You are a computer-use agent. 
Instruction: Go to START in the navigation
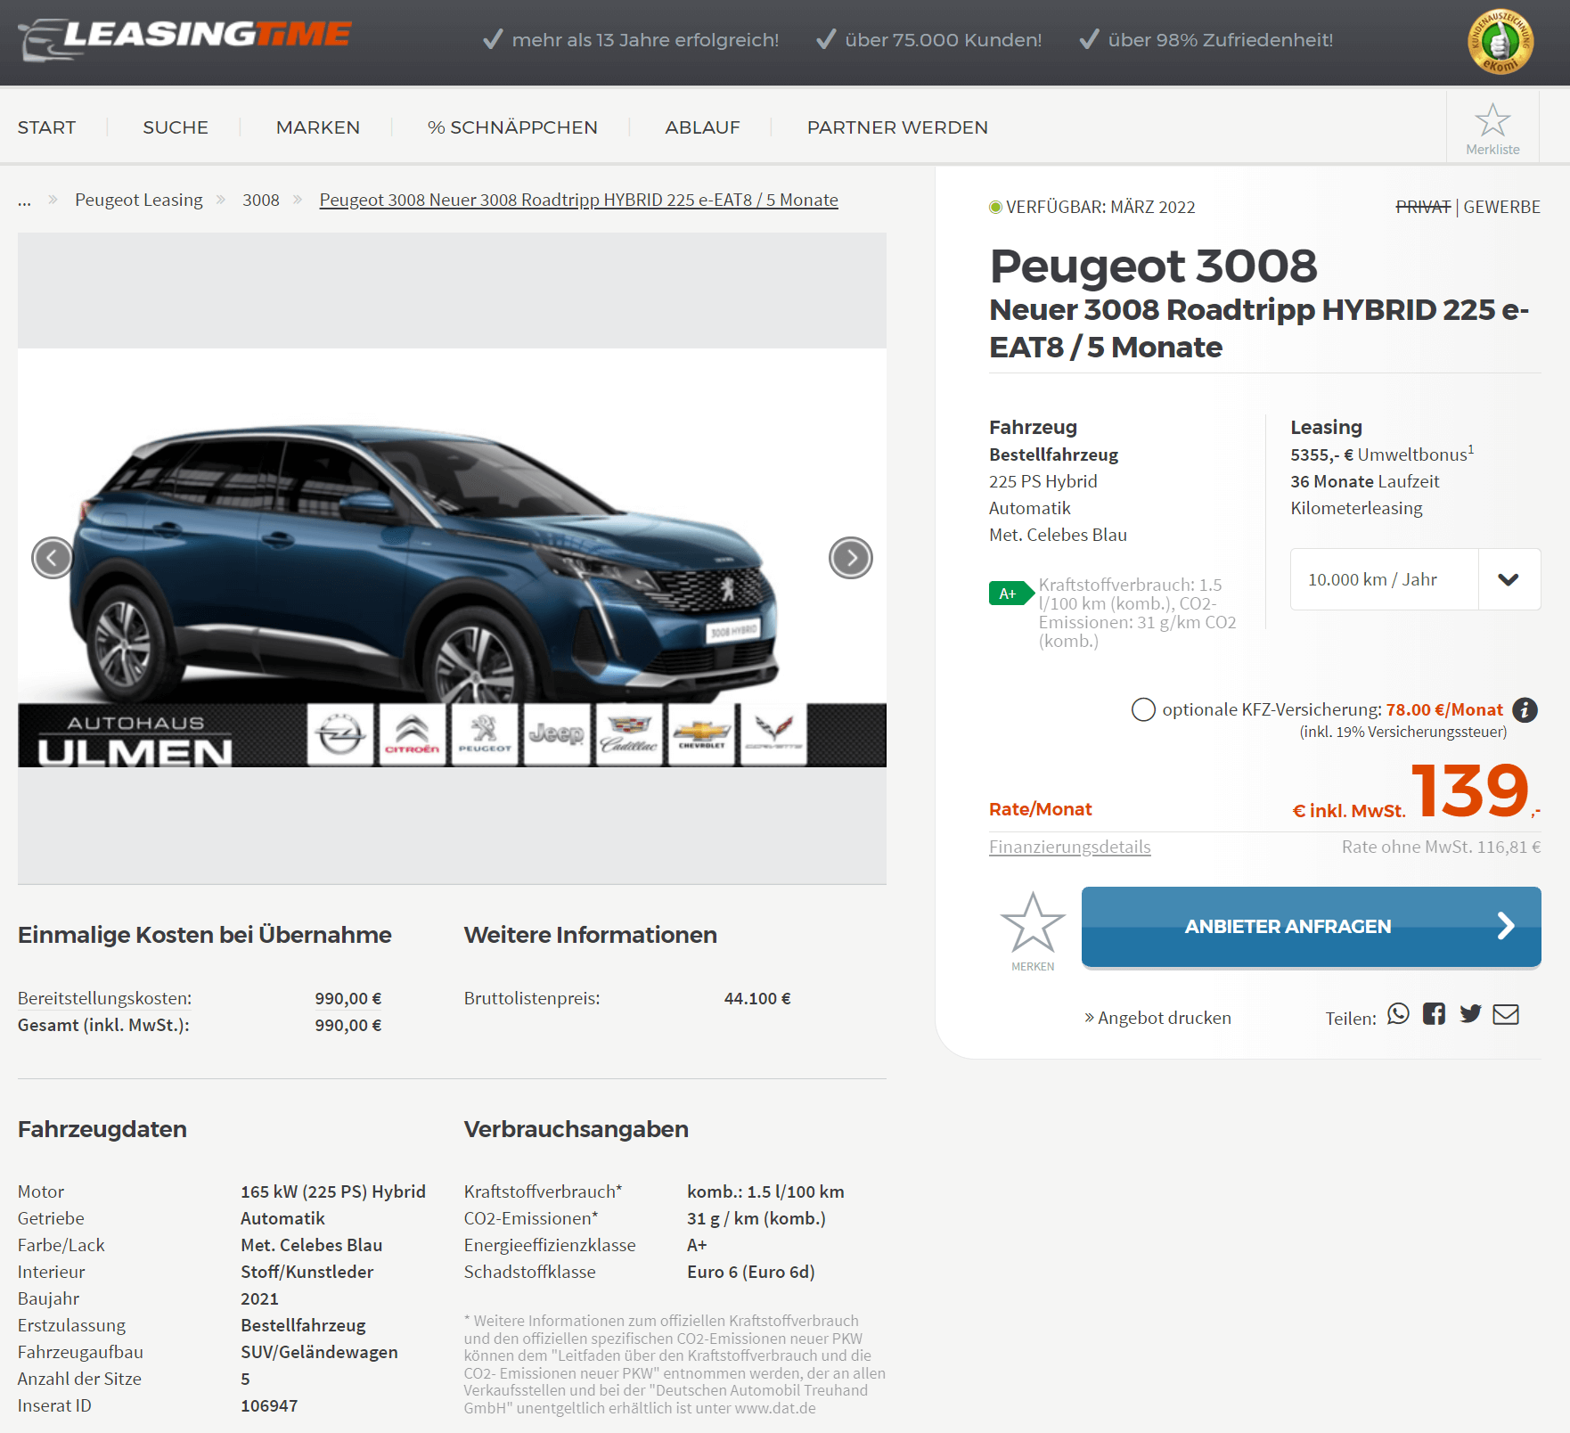click(x=47, y=127)
